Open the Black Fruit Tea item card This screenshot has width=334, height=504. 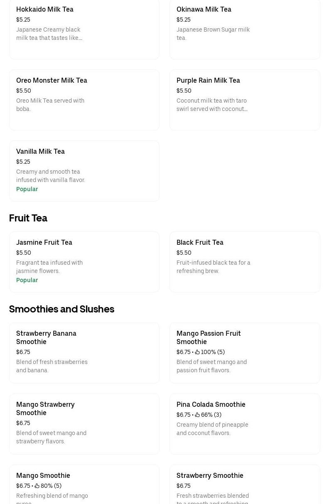(x=245, y=262)
